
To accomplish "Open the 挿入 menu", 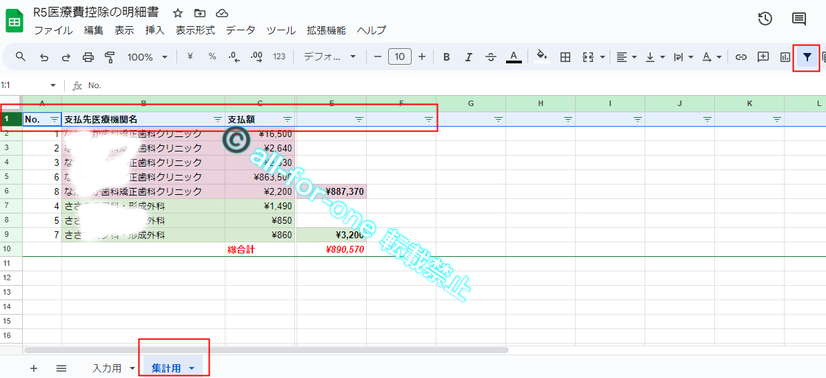I will (x=155, y=30).
